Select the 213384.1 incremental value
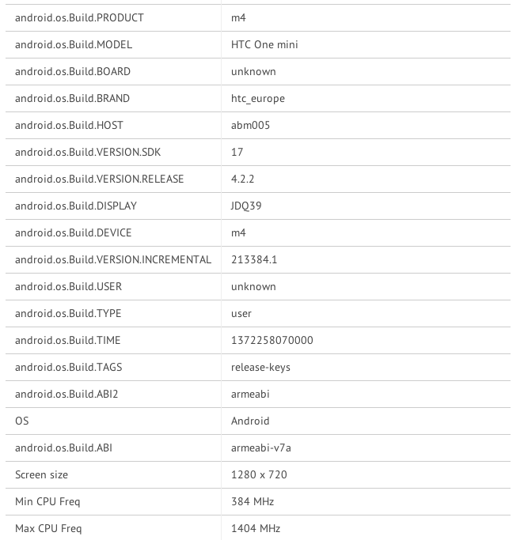Screen dimensions: 524x540 pos(253,259)
